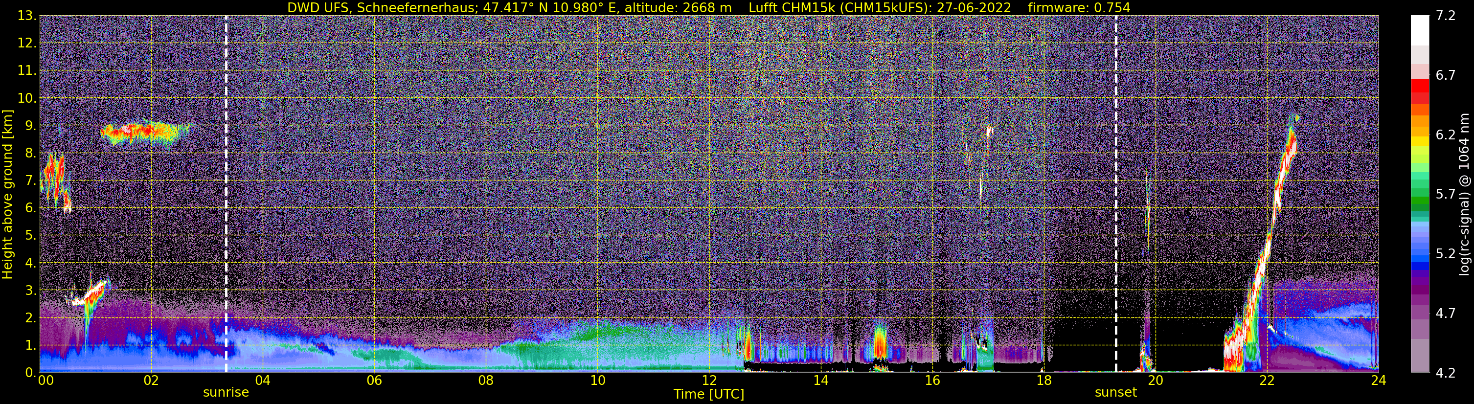
Task: Click the colorbar tick label 6.7
Action: [x=1446, y=75]
